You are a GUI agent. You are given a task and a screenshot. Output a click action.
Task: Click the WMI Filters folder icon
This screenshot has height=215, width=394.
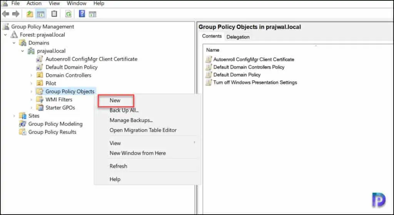click(x=40, y=99)
